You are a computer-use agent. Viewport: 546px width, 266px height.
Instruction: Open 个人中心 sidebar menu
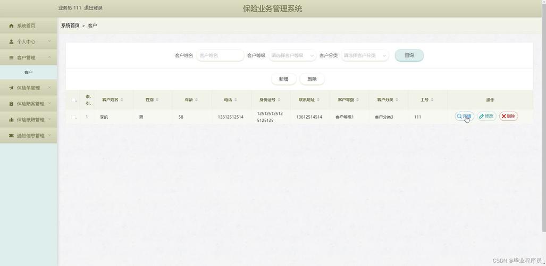[x=29, y=41]
